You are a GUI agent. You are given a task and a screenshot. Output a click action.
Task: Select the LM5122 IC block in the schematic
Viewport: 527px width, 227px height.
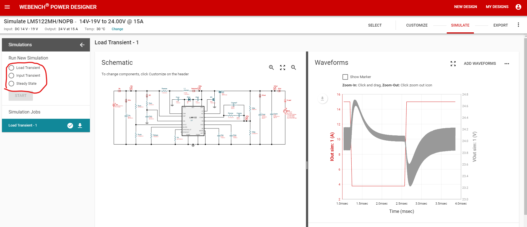193,121
